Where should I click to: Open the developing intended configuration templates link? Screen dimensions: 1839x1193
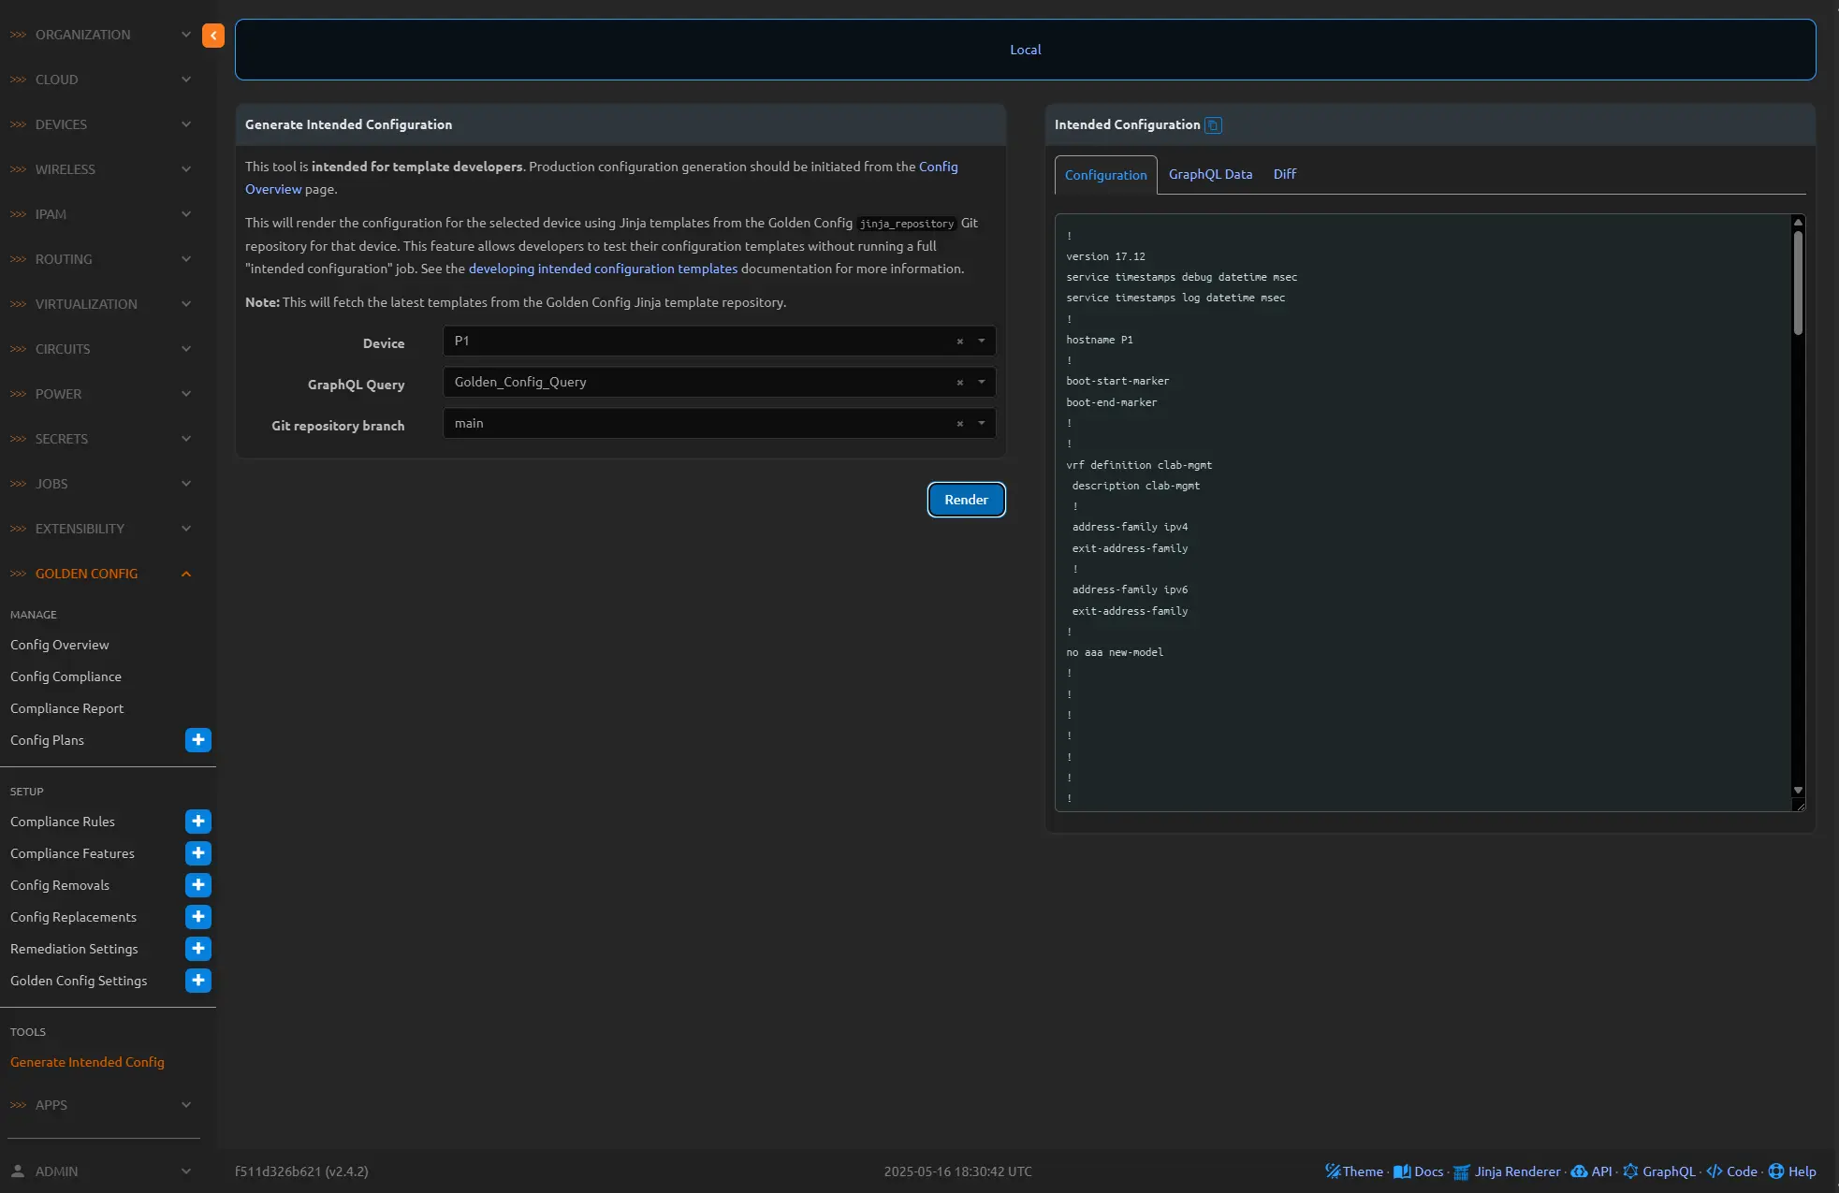[x=603, y=269]
